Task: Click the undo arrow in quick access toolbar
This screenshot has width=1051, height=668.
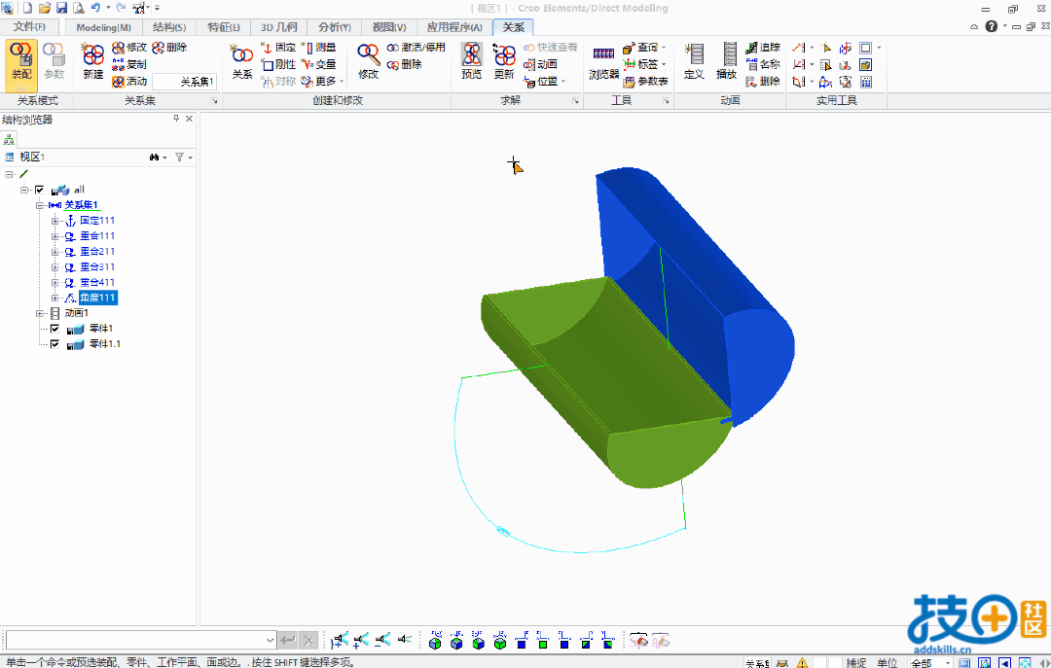Action: (95, 8)
